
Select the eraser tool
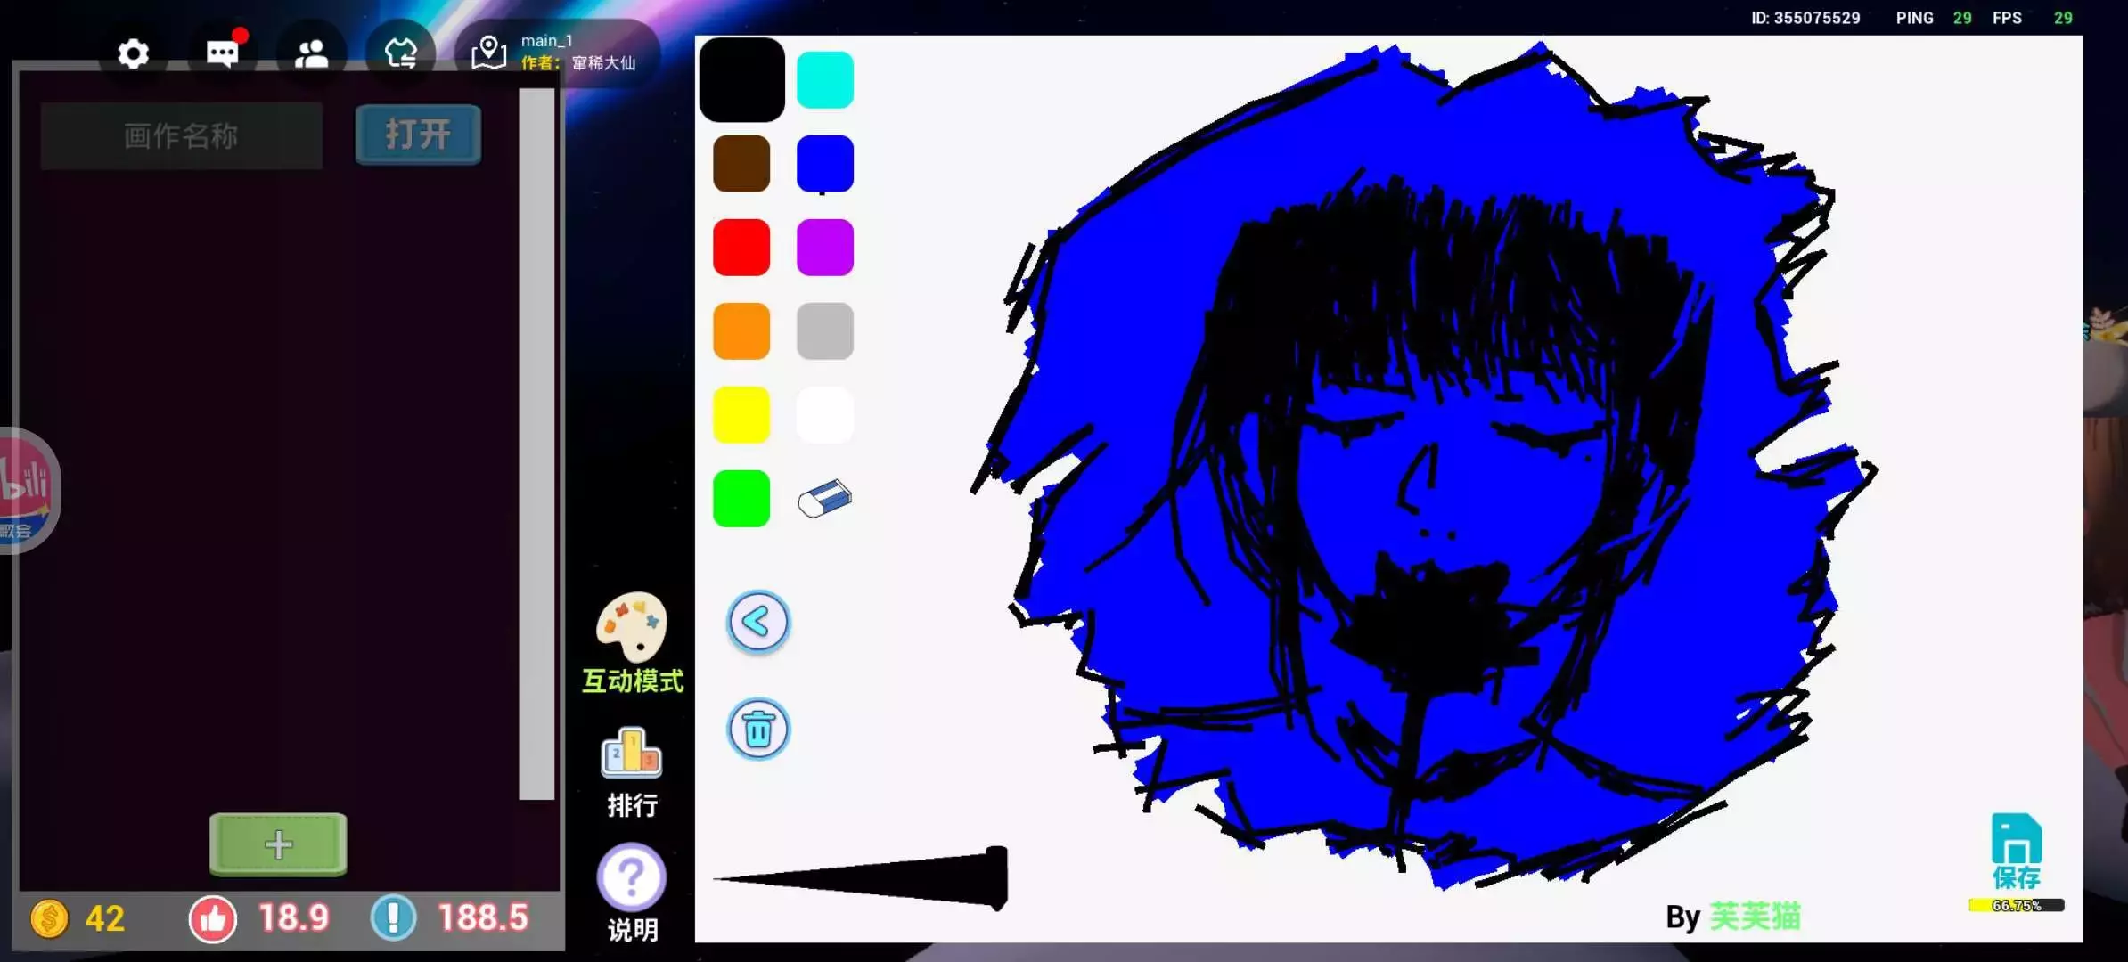[824, 499]
